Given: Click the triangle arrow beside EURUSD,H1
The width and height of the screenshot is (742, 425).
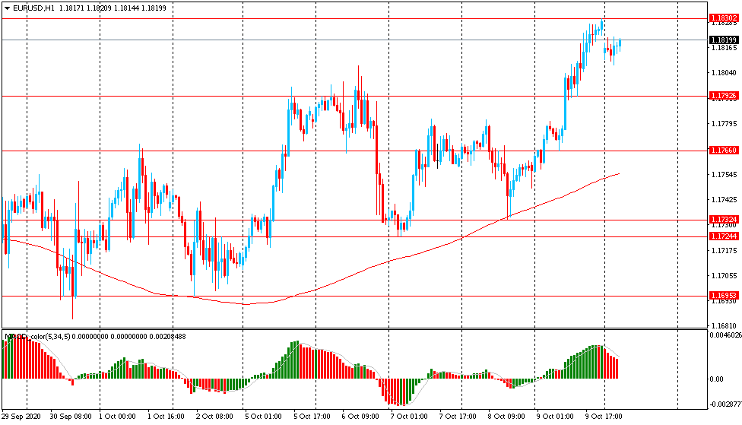Looking at the screenshot, I should [7, 8].
